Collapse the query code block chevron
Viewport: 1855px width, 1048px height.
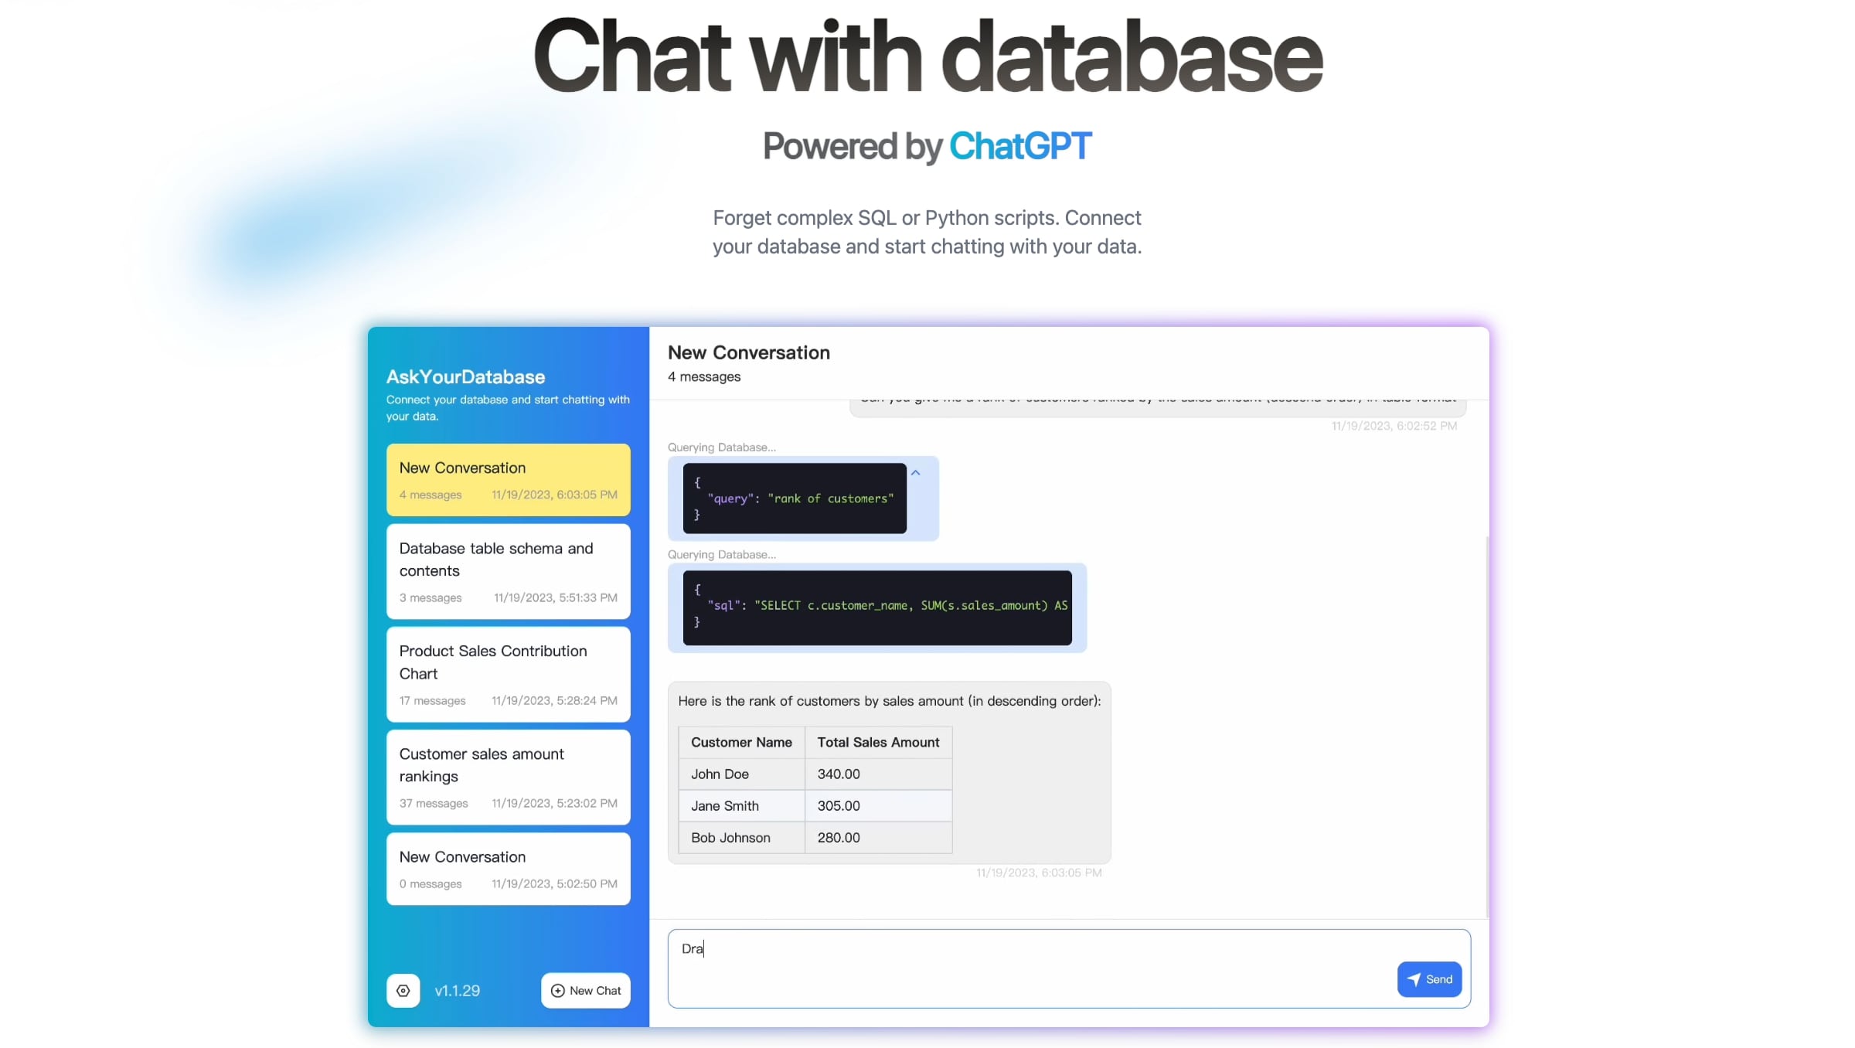point(915,472)
